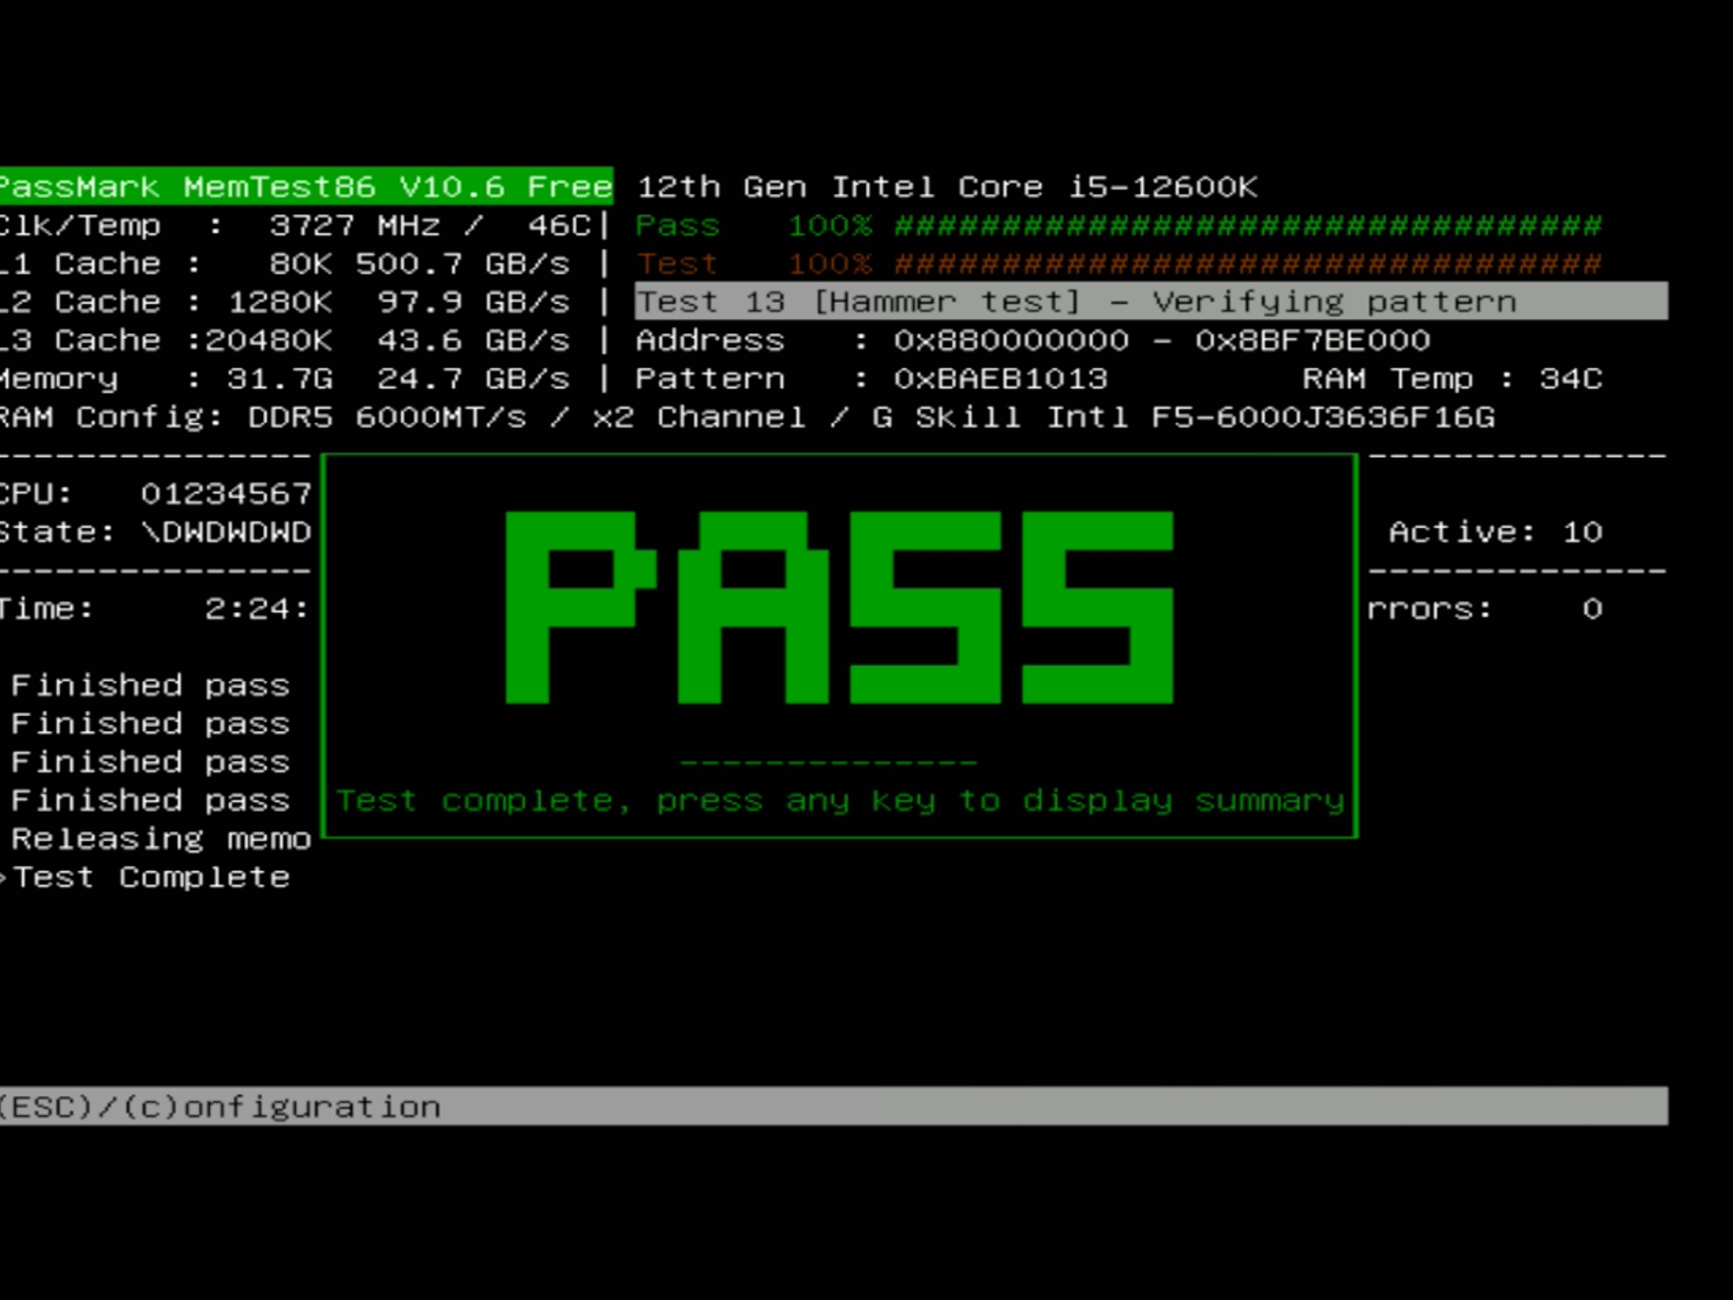This screenshot has width=1733, height=1300.
Task: Click the orange Test 100% progress bar
Action: [1118, 264]
